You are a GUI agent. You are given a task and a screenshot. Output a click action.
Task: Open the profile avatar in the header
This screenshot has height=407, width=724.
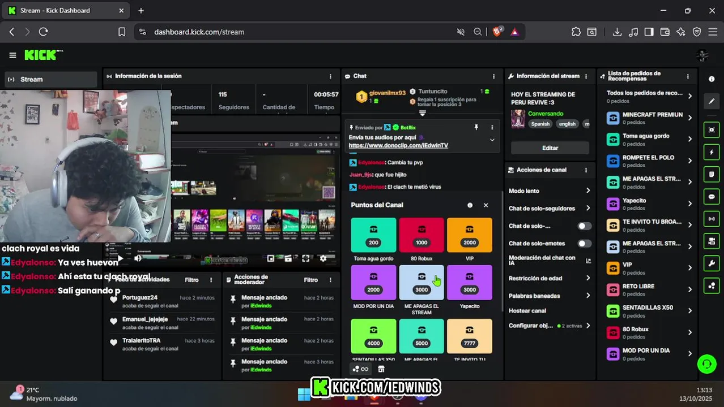(702, 55)
